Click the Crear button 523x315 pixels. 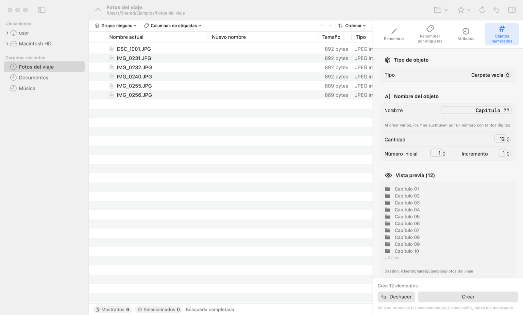pyautogui.click(x=468, y=297)
